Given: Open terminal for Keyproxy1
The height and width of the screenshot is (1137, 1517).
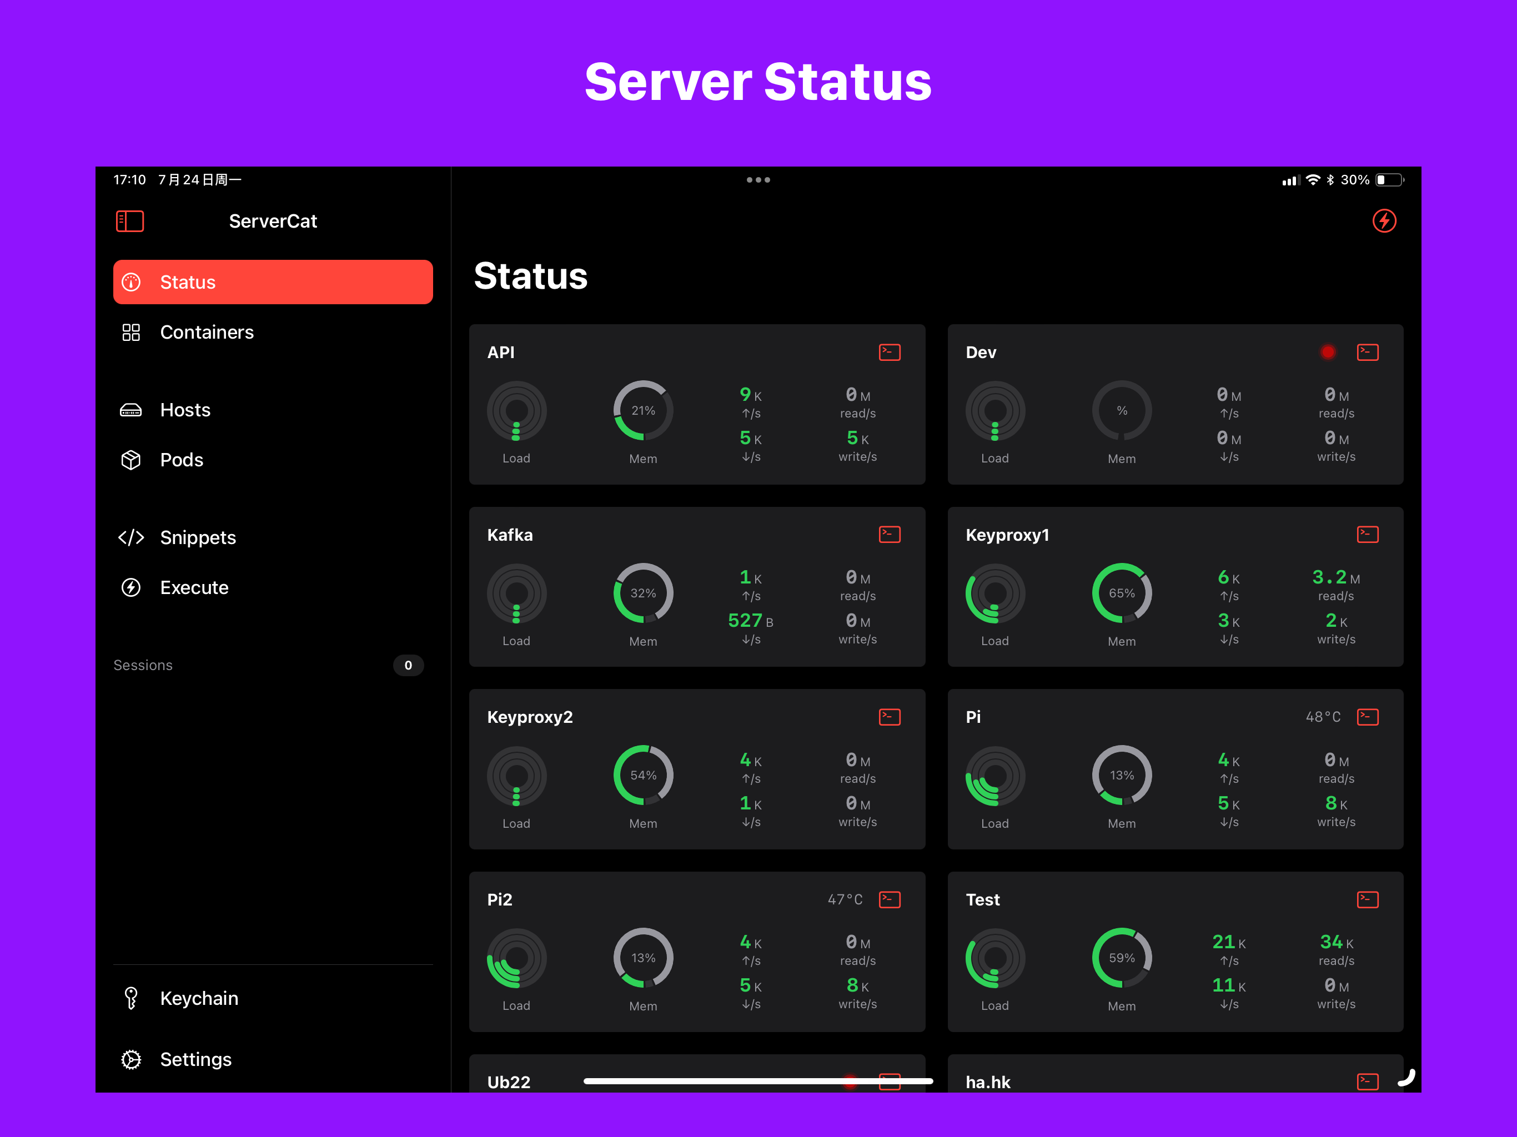Looking at the screenshot, I should tap(1368, 534).
